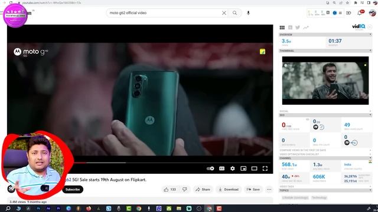Turn on closed captions in player

pyautogui.click(x=222, y=168)
